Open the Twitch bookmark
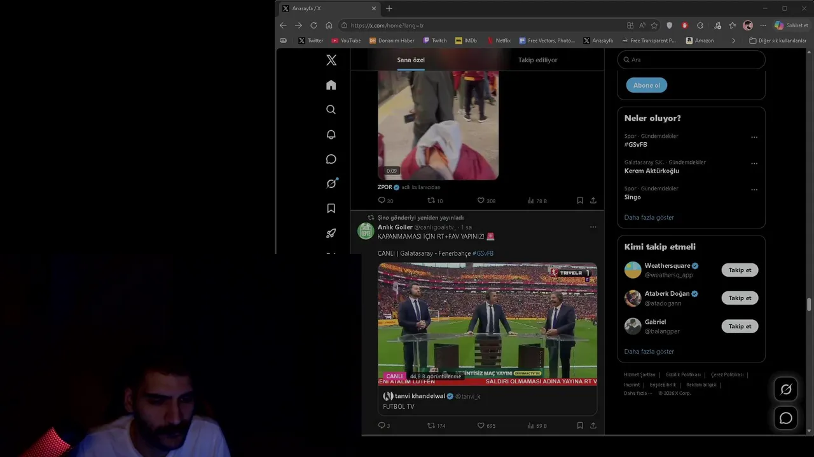The width and height of the screenshot is (814, 457). point(435,41)
